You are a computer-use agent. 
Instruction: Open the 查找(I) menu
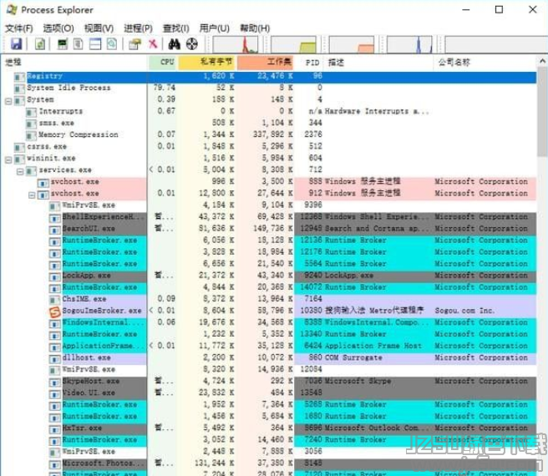coord(175,28)
